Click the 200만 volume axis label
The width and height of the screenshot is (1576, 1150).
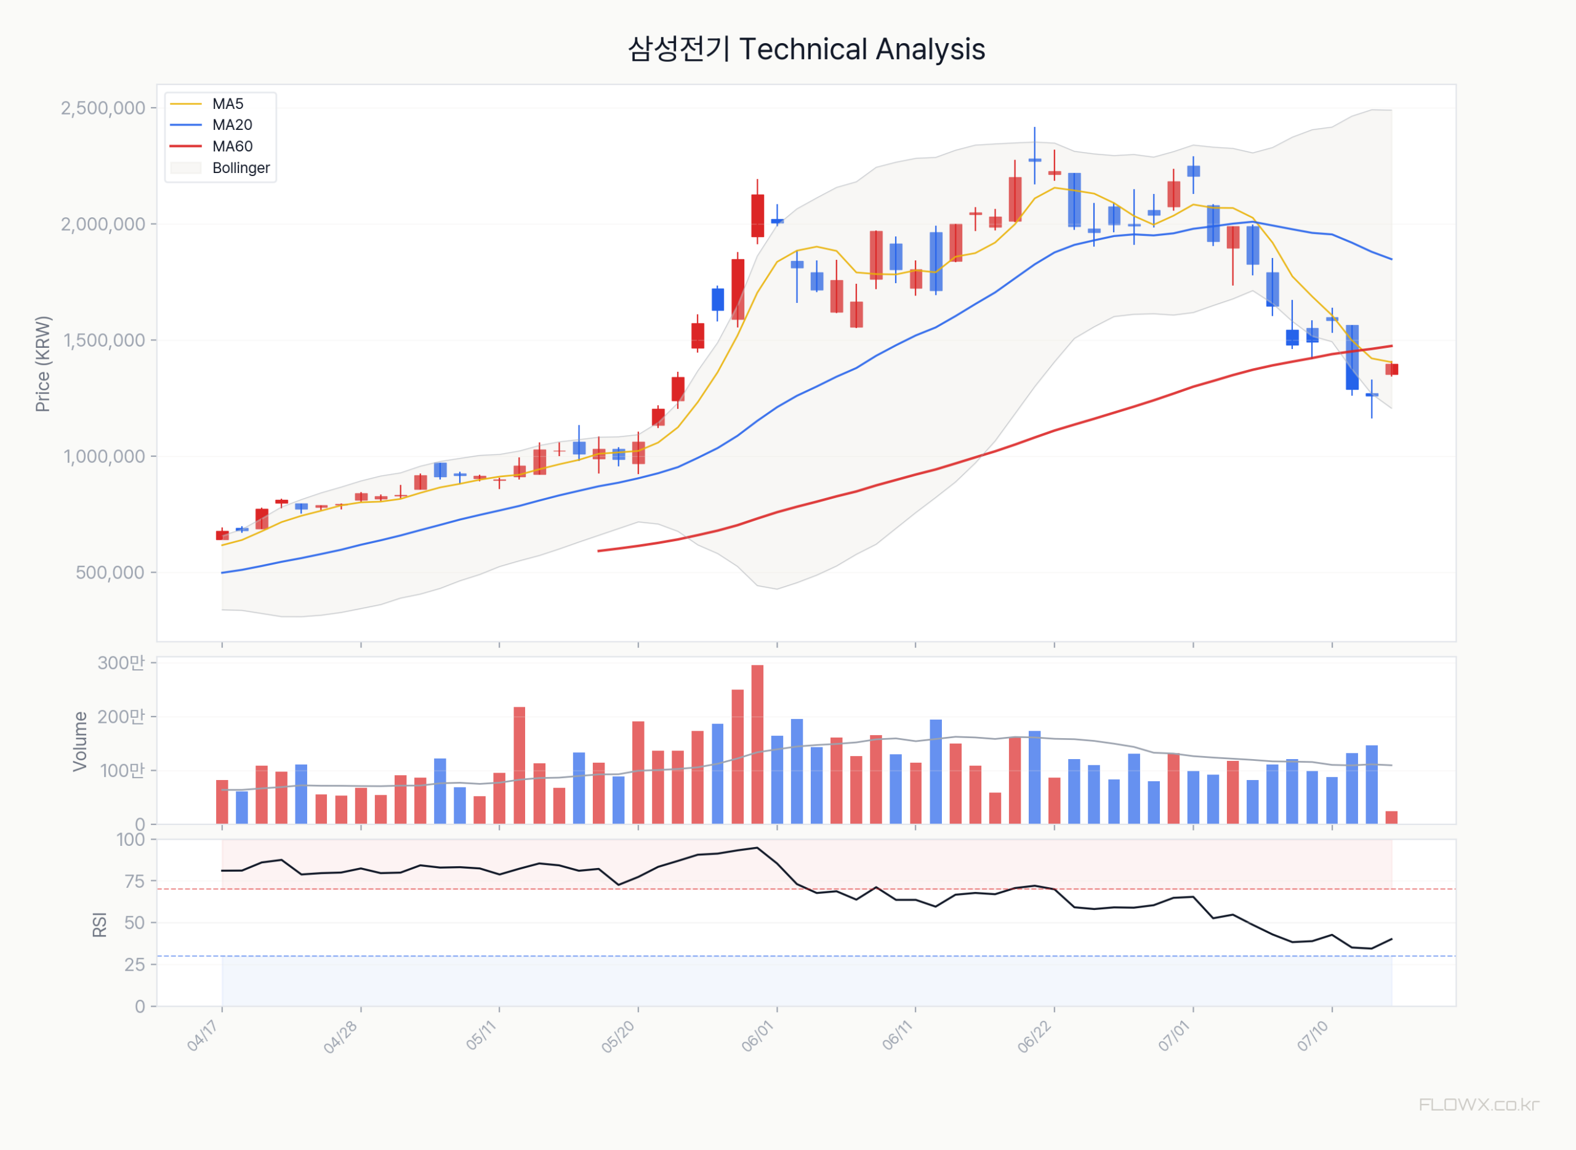(x=121, y=717)
